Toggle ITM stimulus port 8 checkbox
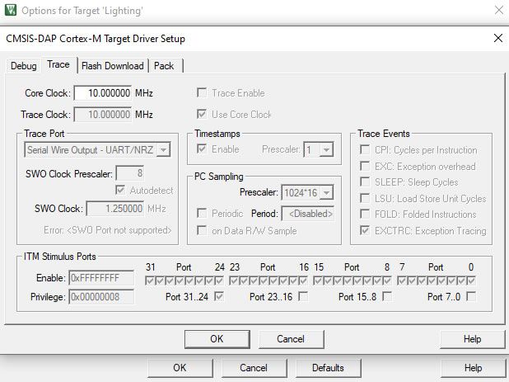This screenshot has height=382, width=509. pos(387,281)
